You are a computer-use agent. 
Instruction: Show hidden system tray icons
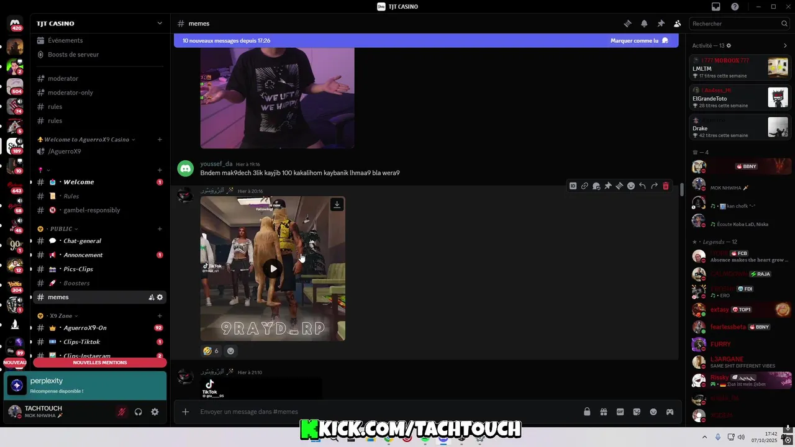pyautogui.click(x=704, y=437)
